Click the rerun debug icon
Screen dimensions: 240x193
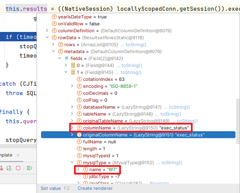pos(9,168)
